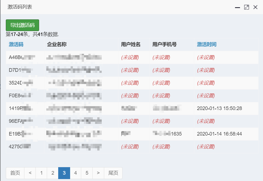Screen dimensions: 263x181
Task: Maximize the 激活码列表 dialog
Action: pos(246,7)
